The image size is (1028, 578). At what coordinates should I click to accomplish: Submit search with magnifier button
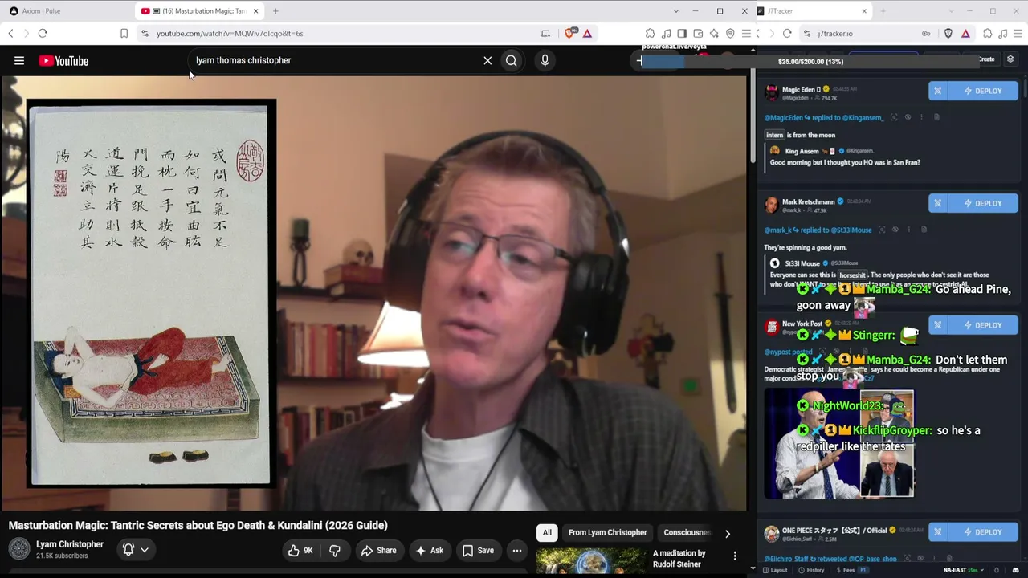click(512, 60)
